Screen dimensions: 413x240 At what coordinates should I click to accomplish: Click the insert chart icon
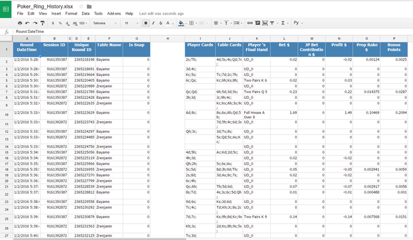click(265, 23)
